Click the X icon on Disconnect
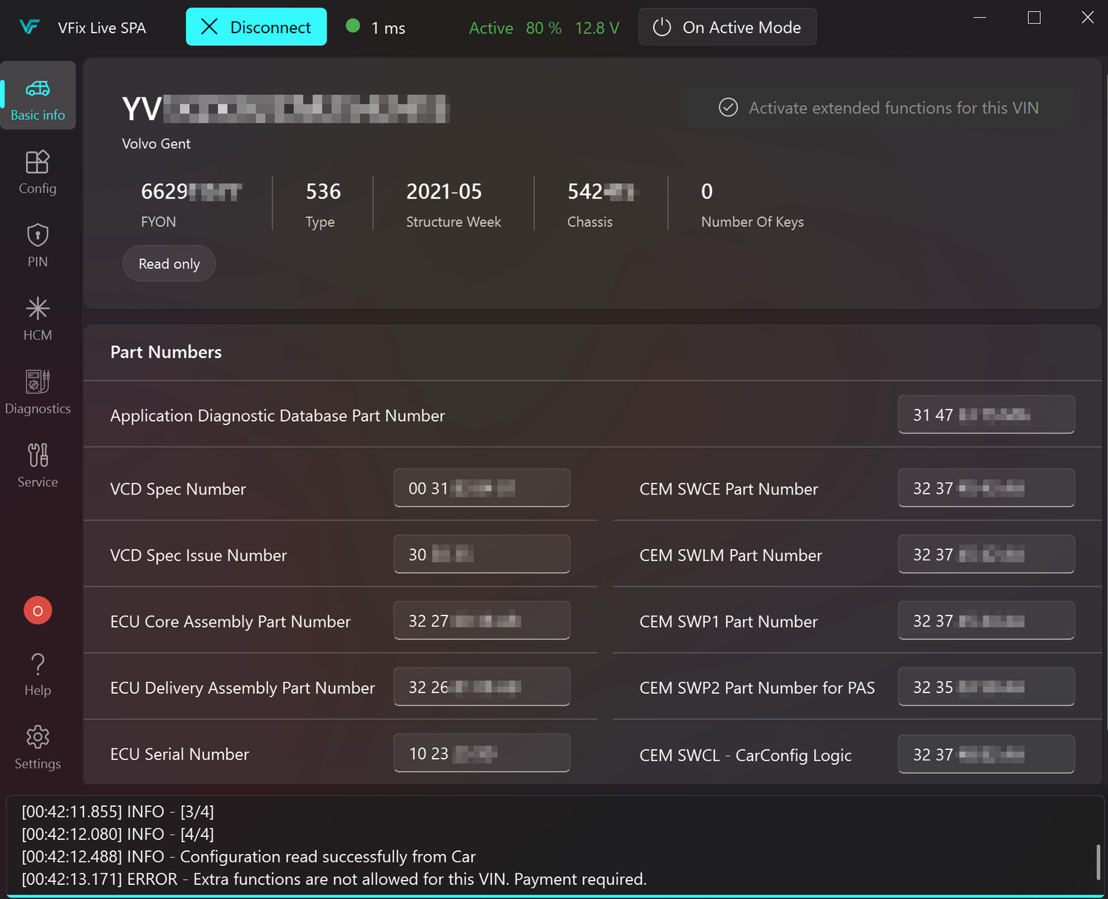This screenshot has width=1108, height=899. [210, 27]
